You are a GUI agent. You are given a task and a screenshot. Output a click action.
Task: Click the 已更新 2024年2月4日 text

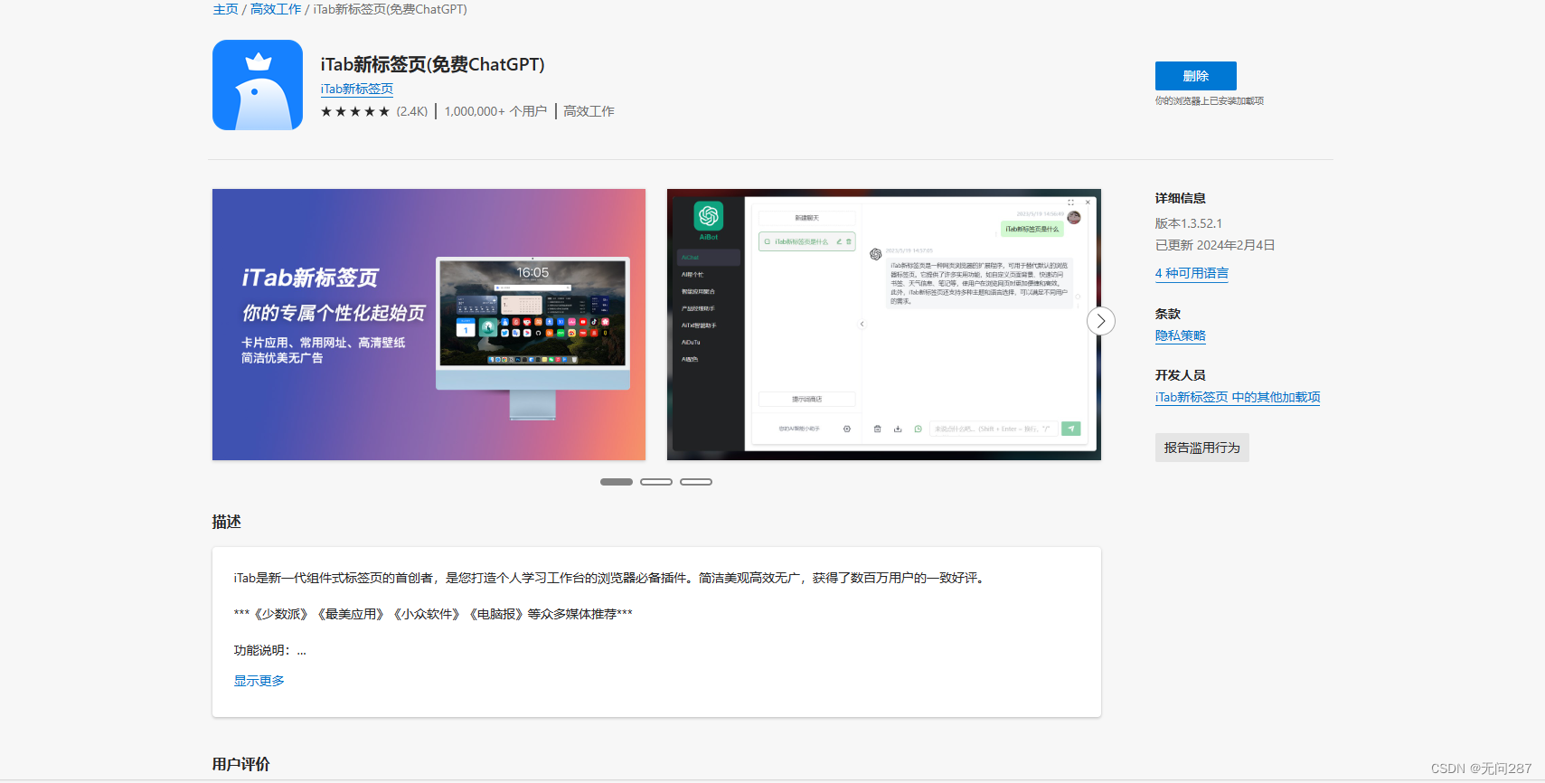[1215, 245]
